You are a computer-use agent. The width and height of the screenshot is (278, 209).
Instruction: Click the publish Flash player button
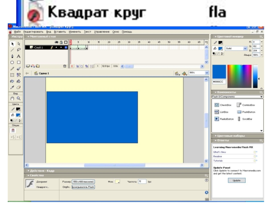tap(83, 187)
